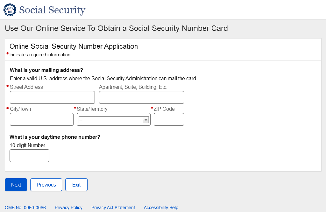Screen dimensions: 326x212
Task: Open the State/Territory dropdown
Action: (114, 120)
